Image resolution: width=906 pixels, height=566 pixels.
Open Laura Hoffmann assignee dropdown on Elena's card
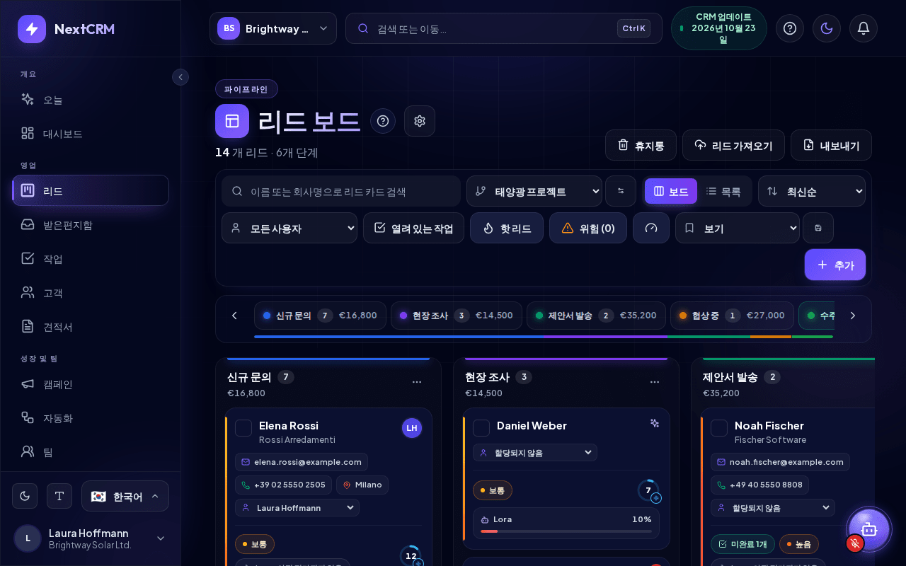[x=297, y=507]
